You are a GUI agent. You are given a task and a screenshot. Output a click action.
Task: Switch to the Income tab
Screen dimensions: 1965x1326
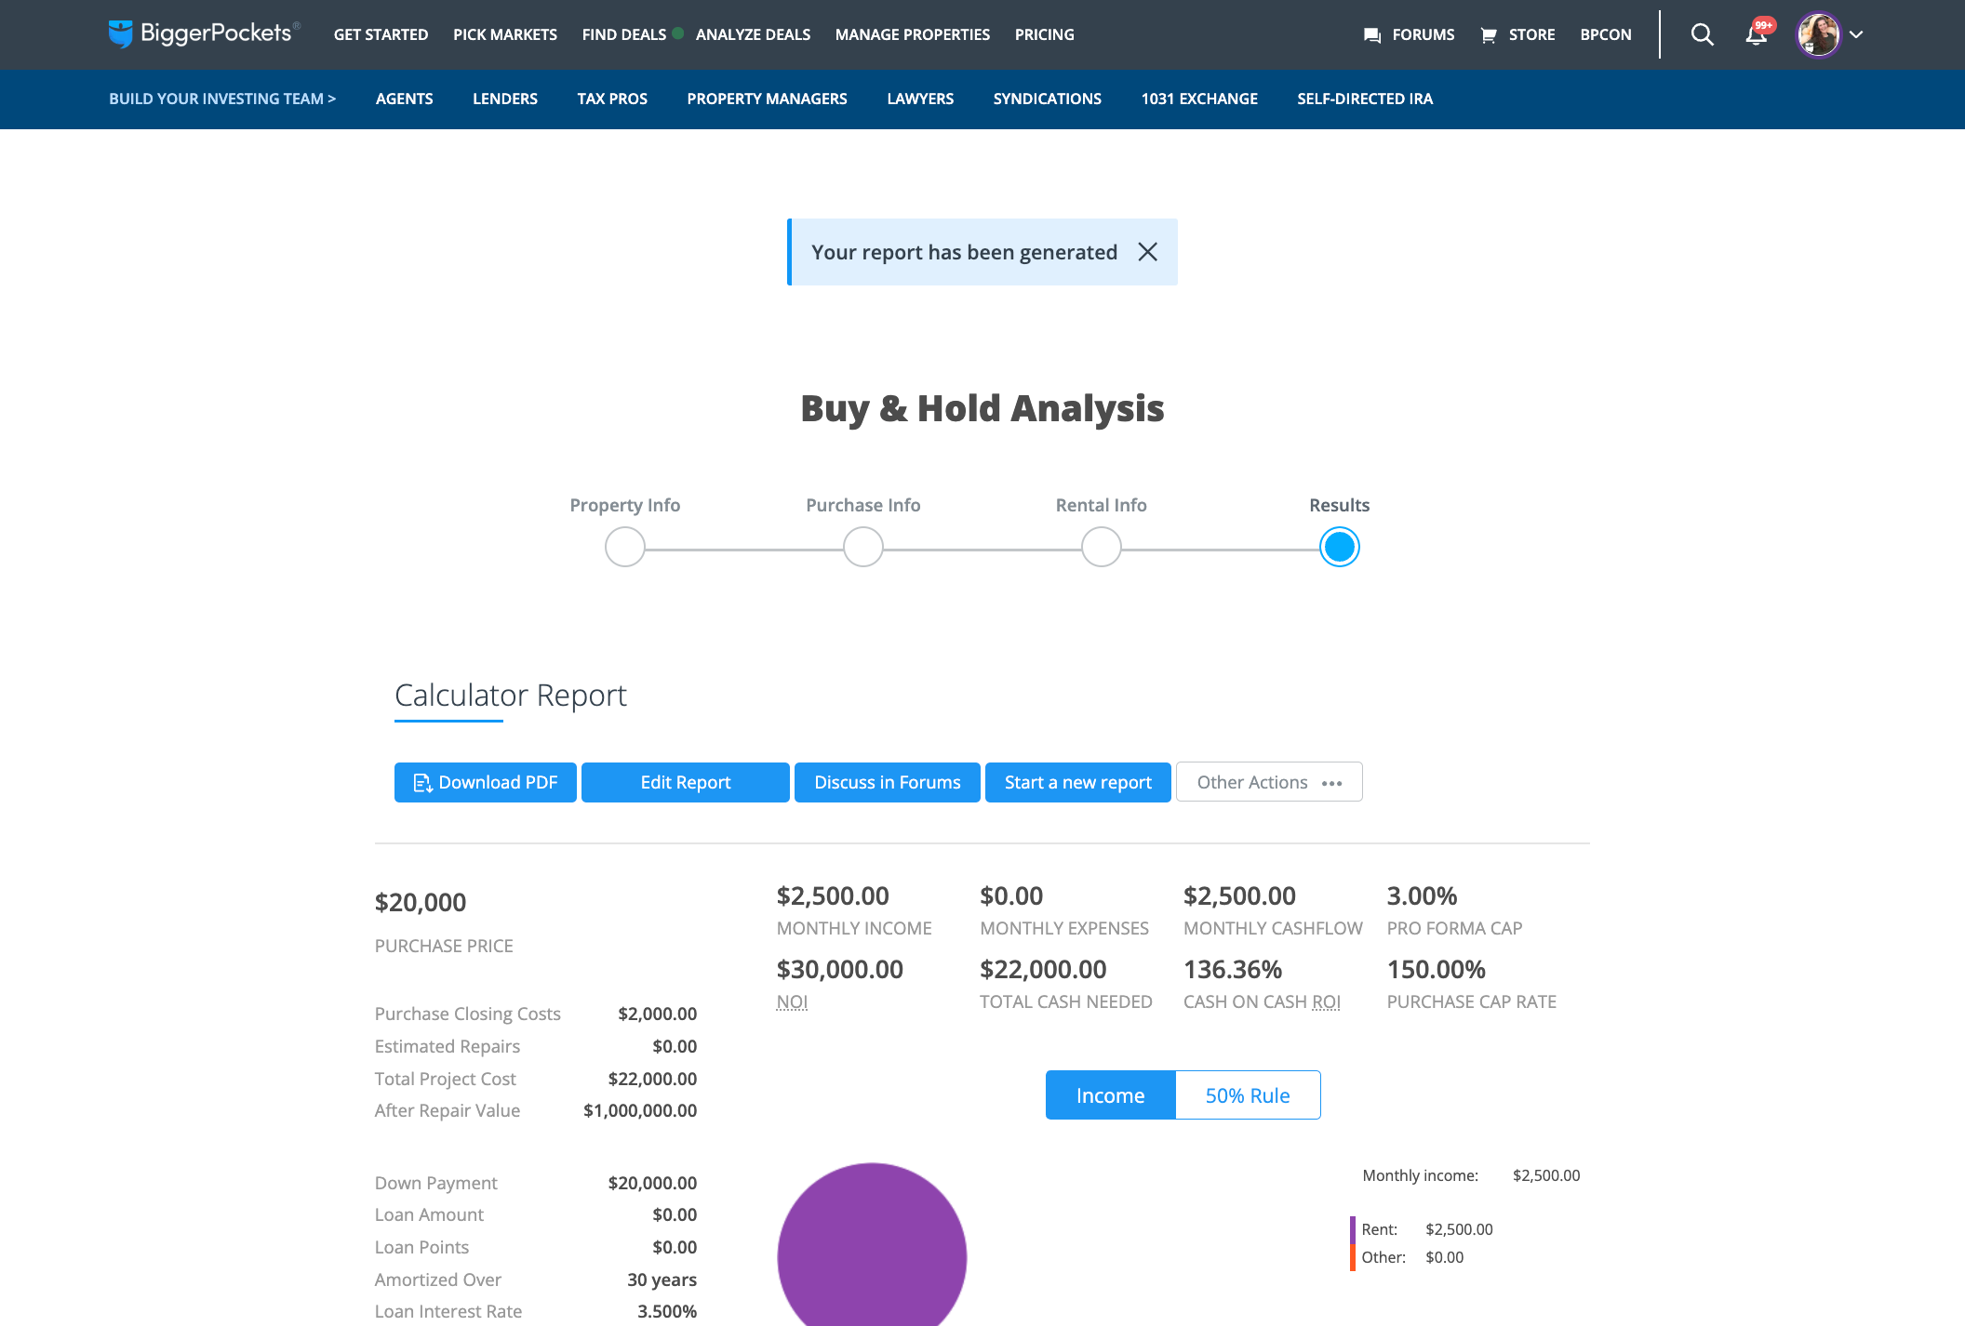click(1111, 1095)
